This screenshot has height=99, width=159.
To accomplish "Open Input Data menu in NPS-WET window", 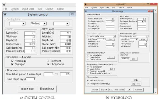I will 104,8.
